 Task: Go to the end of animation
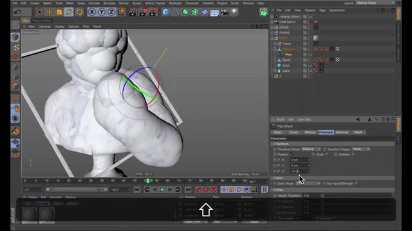(x=187, y=190)
